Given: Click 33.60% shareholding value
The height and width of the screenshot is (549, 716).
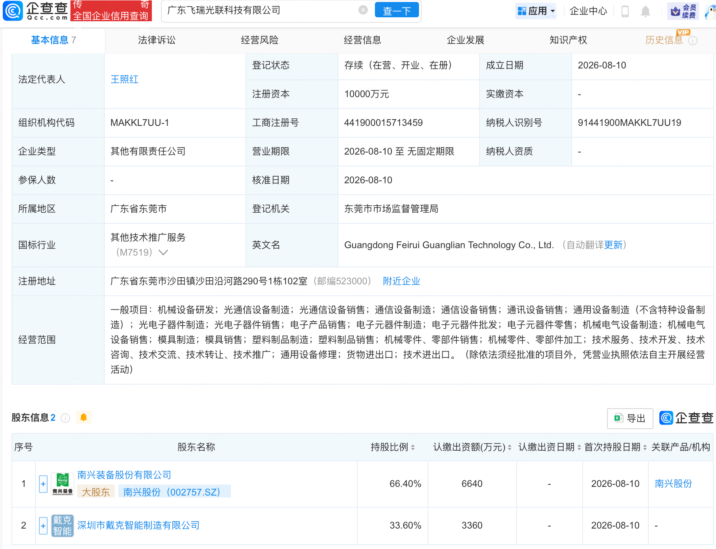Looking at the screenshot, I should [405, 525].
